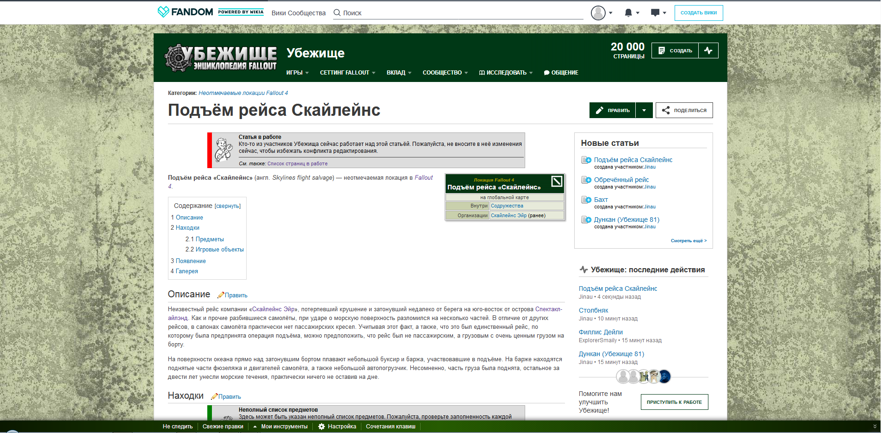The height and width of the screenshot is (433, 881).
Task: Click new-page icon beside Подъём рейса Скайлейнс
Action: pyautogui.click(x=586, y=160)
